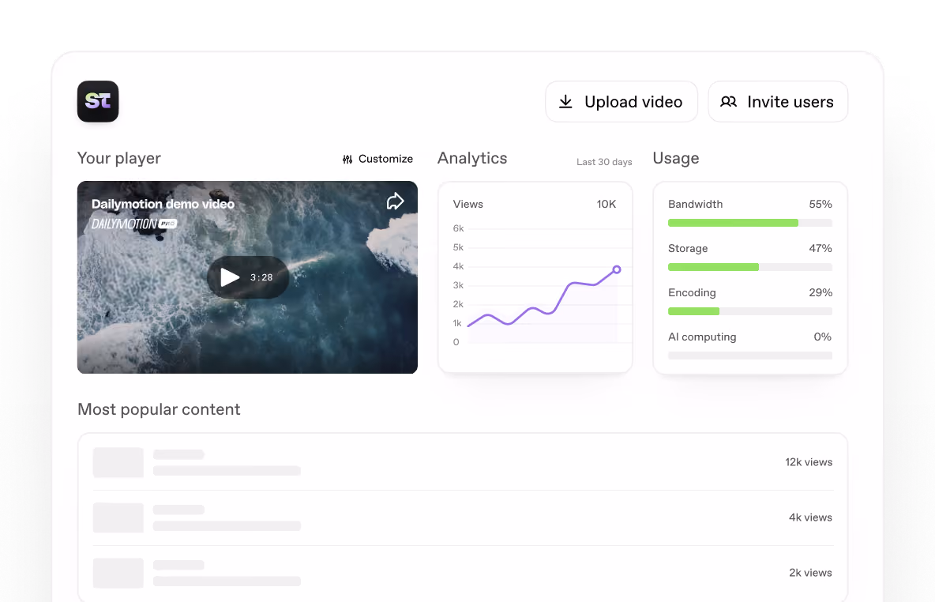Click the Bandwidth usage bar
Viewport: 935px width, 602px height.
(x=750, y=223)
